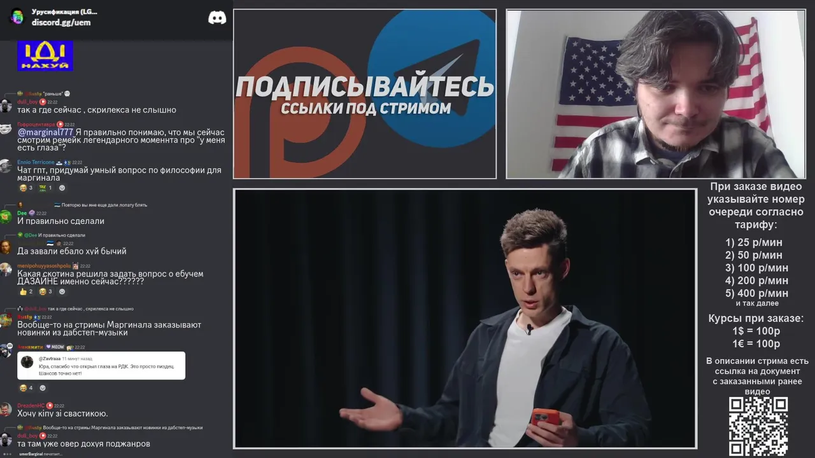Screen dimensions: 815x458
Task: Click the MEOW server tag next to Амнямити
Action: pos(55,347)
